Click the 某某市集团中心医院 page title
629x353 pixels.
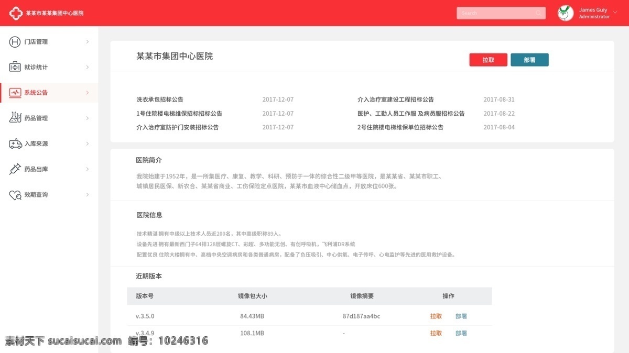coord(175,56)
